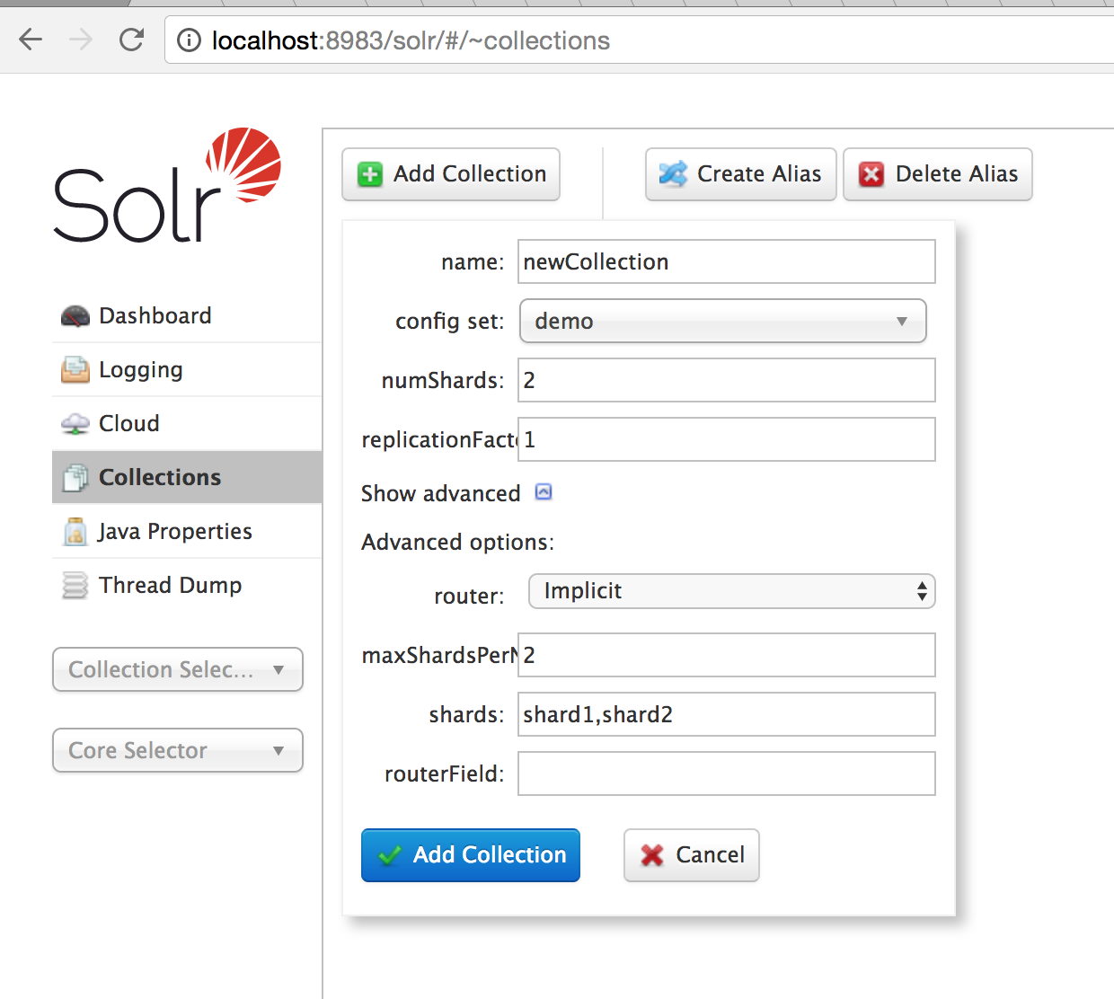1114x999 pixels.
Task: Click the Java Properties jar icon
Action: (75, 532)
